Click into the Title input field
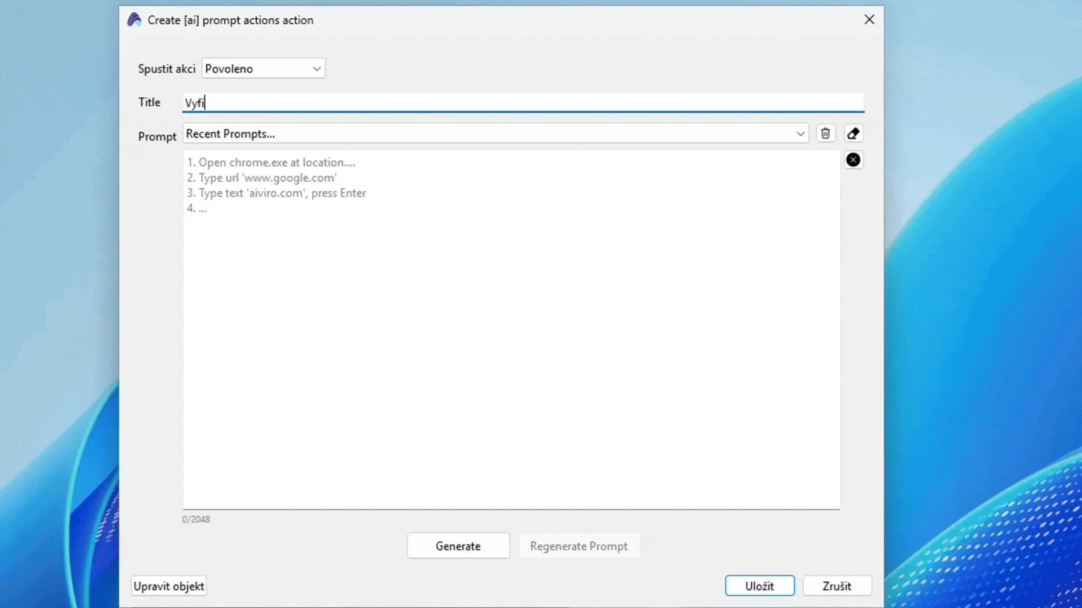1082x608 pixels. pyautogui.click(x=523, y=102)
